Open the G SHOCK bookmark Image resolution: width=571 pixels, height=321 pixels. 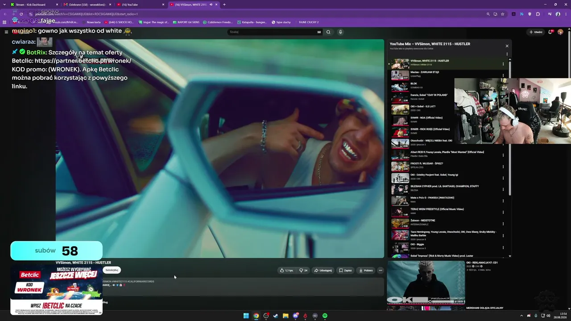119,22
